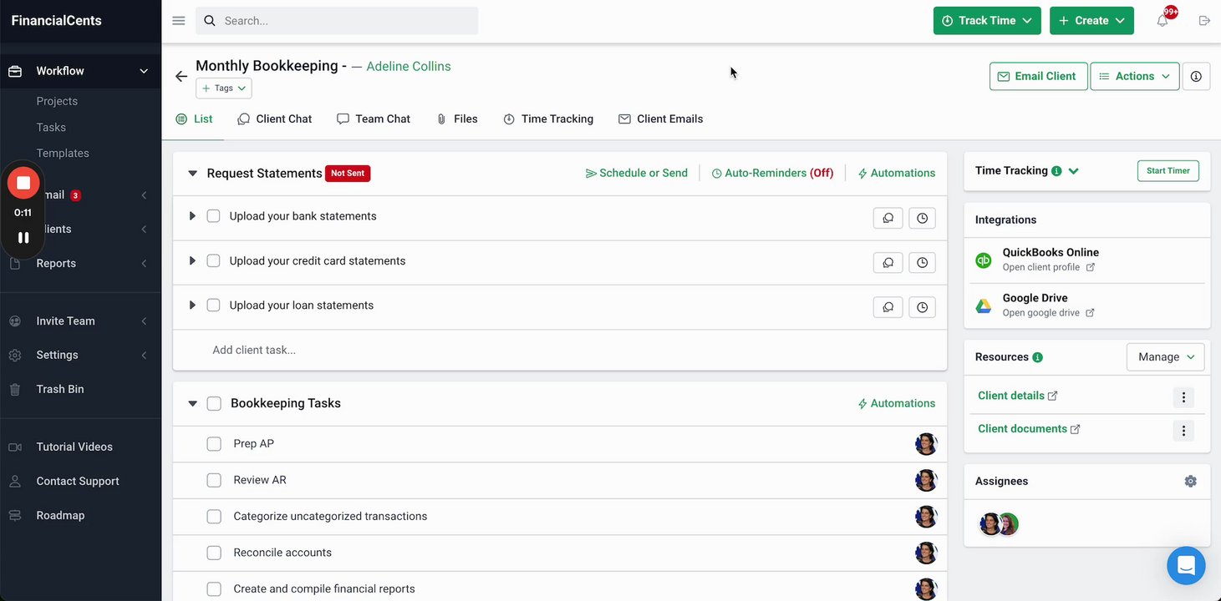Click the Add client task field

(254, 351)
